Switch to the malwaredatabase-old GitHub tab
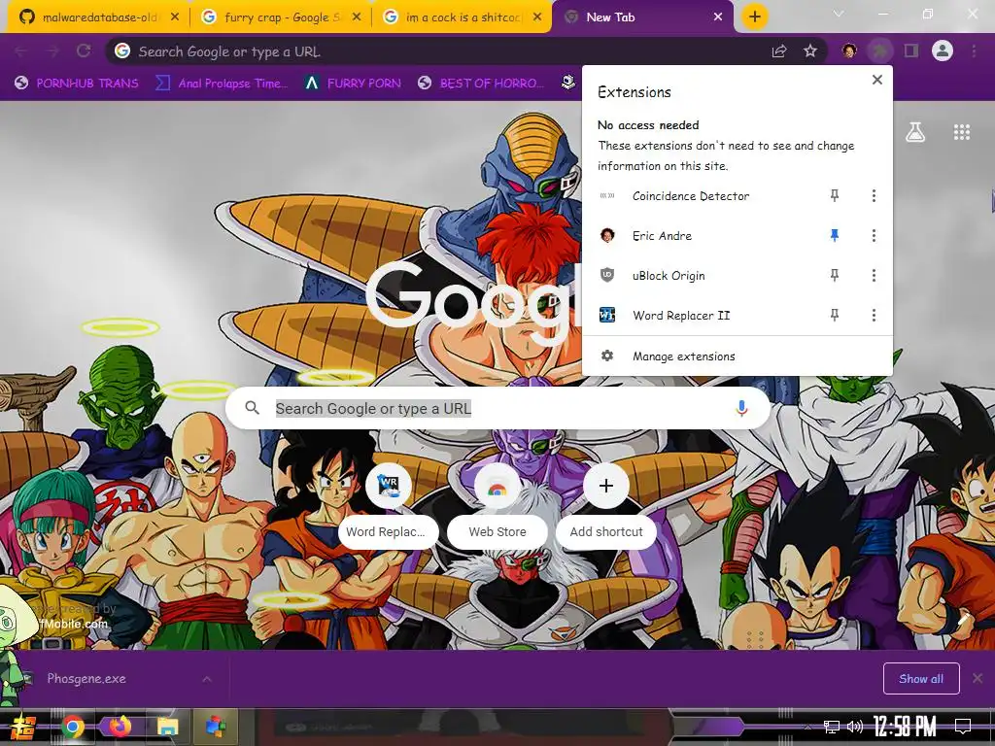The image size is (995, 746). [98, 17]
